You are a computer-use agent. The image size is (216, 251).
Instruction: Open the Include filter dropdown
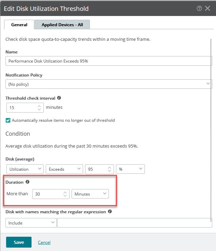tap(31, 223)
